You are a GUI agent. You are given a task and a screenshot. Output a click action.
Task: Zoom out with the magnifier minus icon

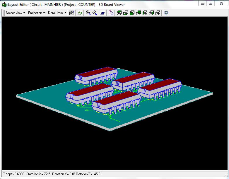[x=95, y=13]
